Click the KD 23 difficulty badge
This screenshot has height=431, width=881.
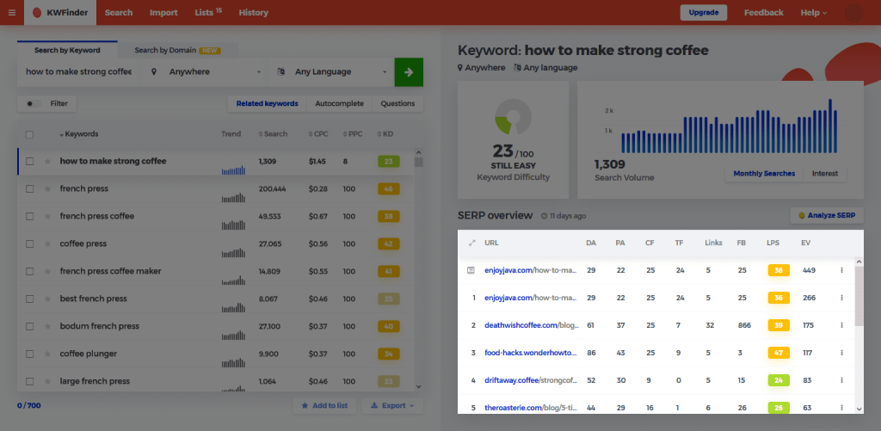[x=388, y=162]
